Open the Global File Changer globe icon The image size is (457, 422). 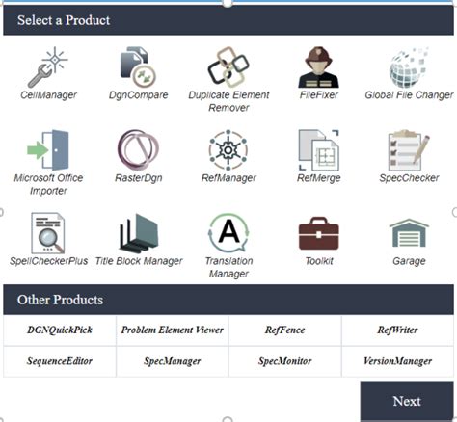coord(409,67)
